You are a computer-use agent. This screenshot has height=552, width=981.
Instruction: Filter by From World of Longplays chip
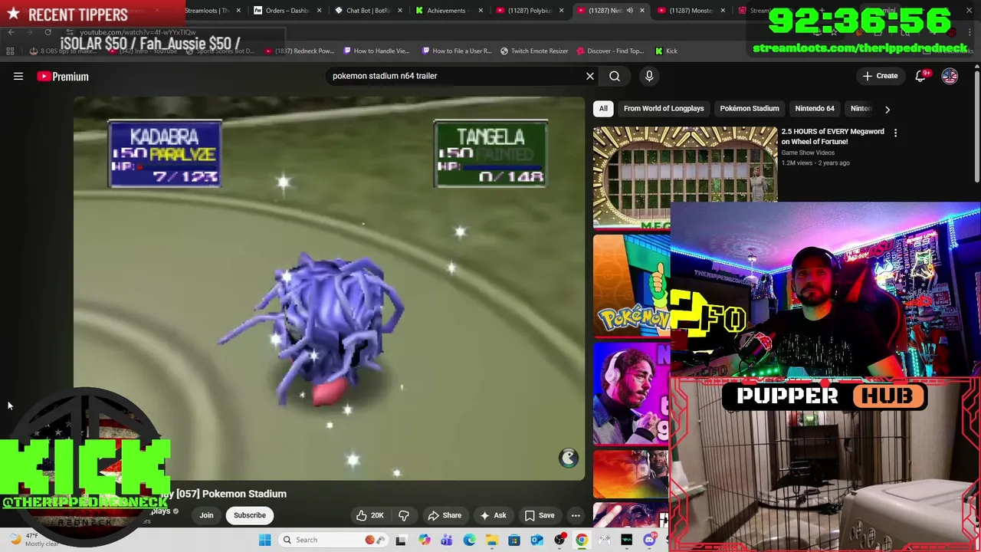(664, 109)
